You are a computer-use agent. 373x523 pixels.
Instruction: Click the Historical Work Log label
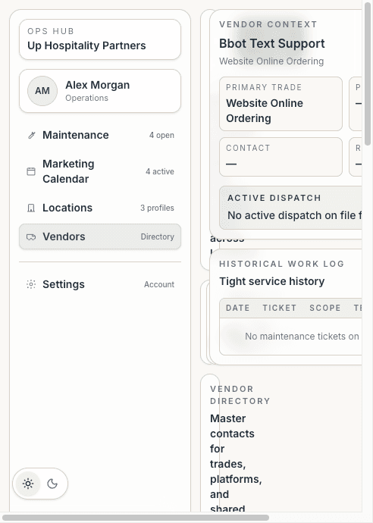[x=281, y=264]
